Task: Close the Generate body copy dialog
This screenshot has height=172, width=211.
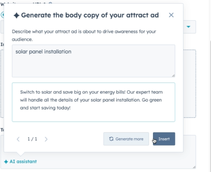Action: (x=171, y=15)
